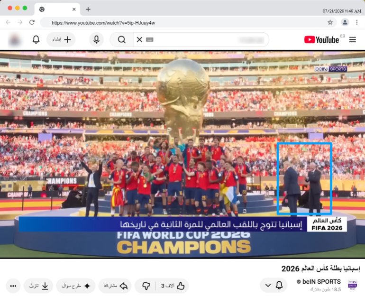Click the clock showing 07/21/2026 11:46 AM

(x=342, y=11)
